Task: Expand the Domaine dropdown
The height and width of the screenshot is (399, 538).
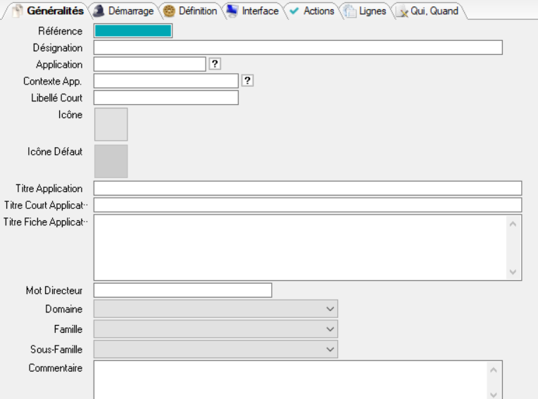Action: click(x=330, y=309)
